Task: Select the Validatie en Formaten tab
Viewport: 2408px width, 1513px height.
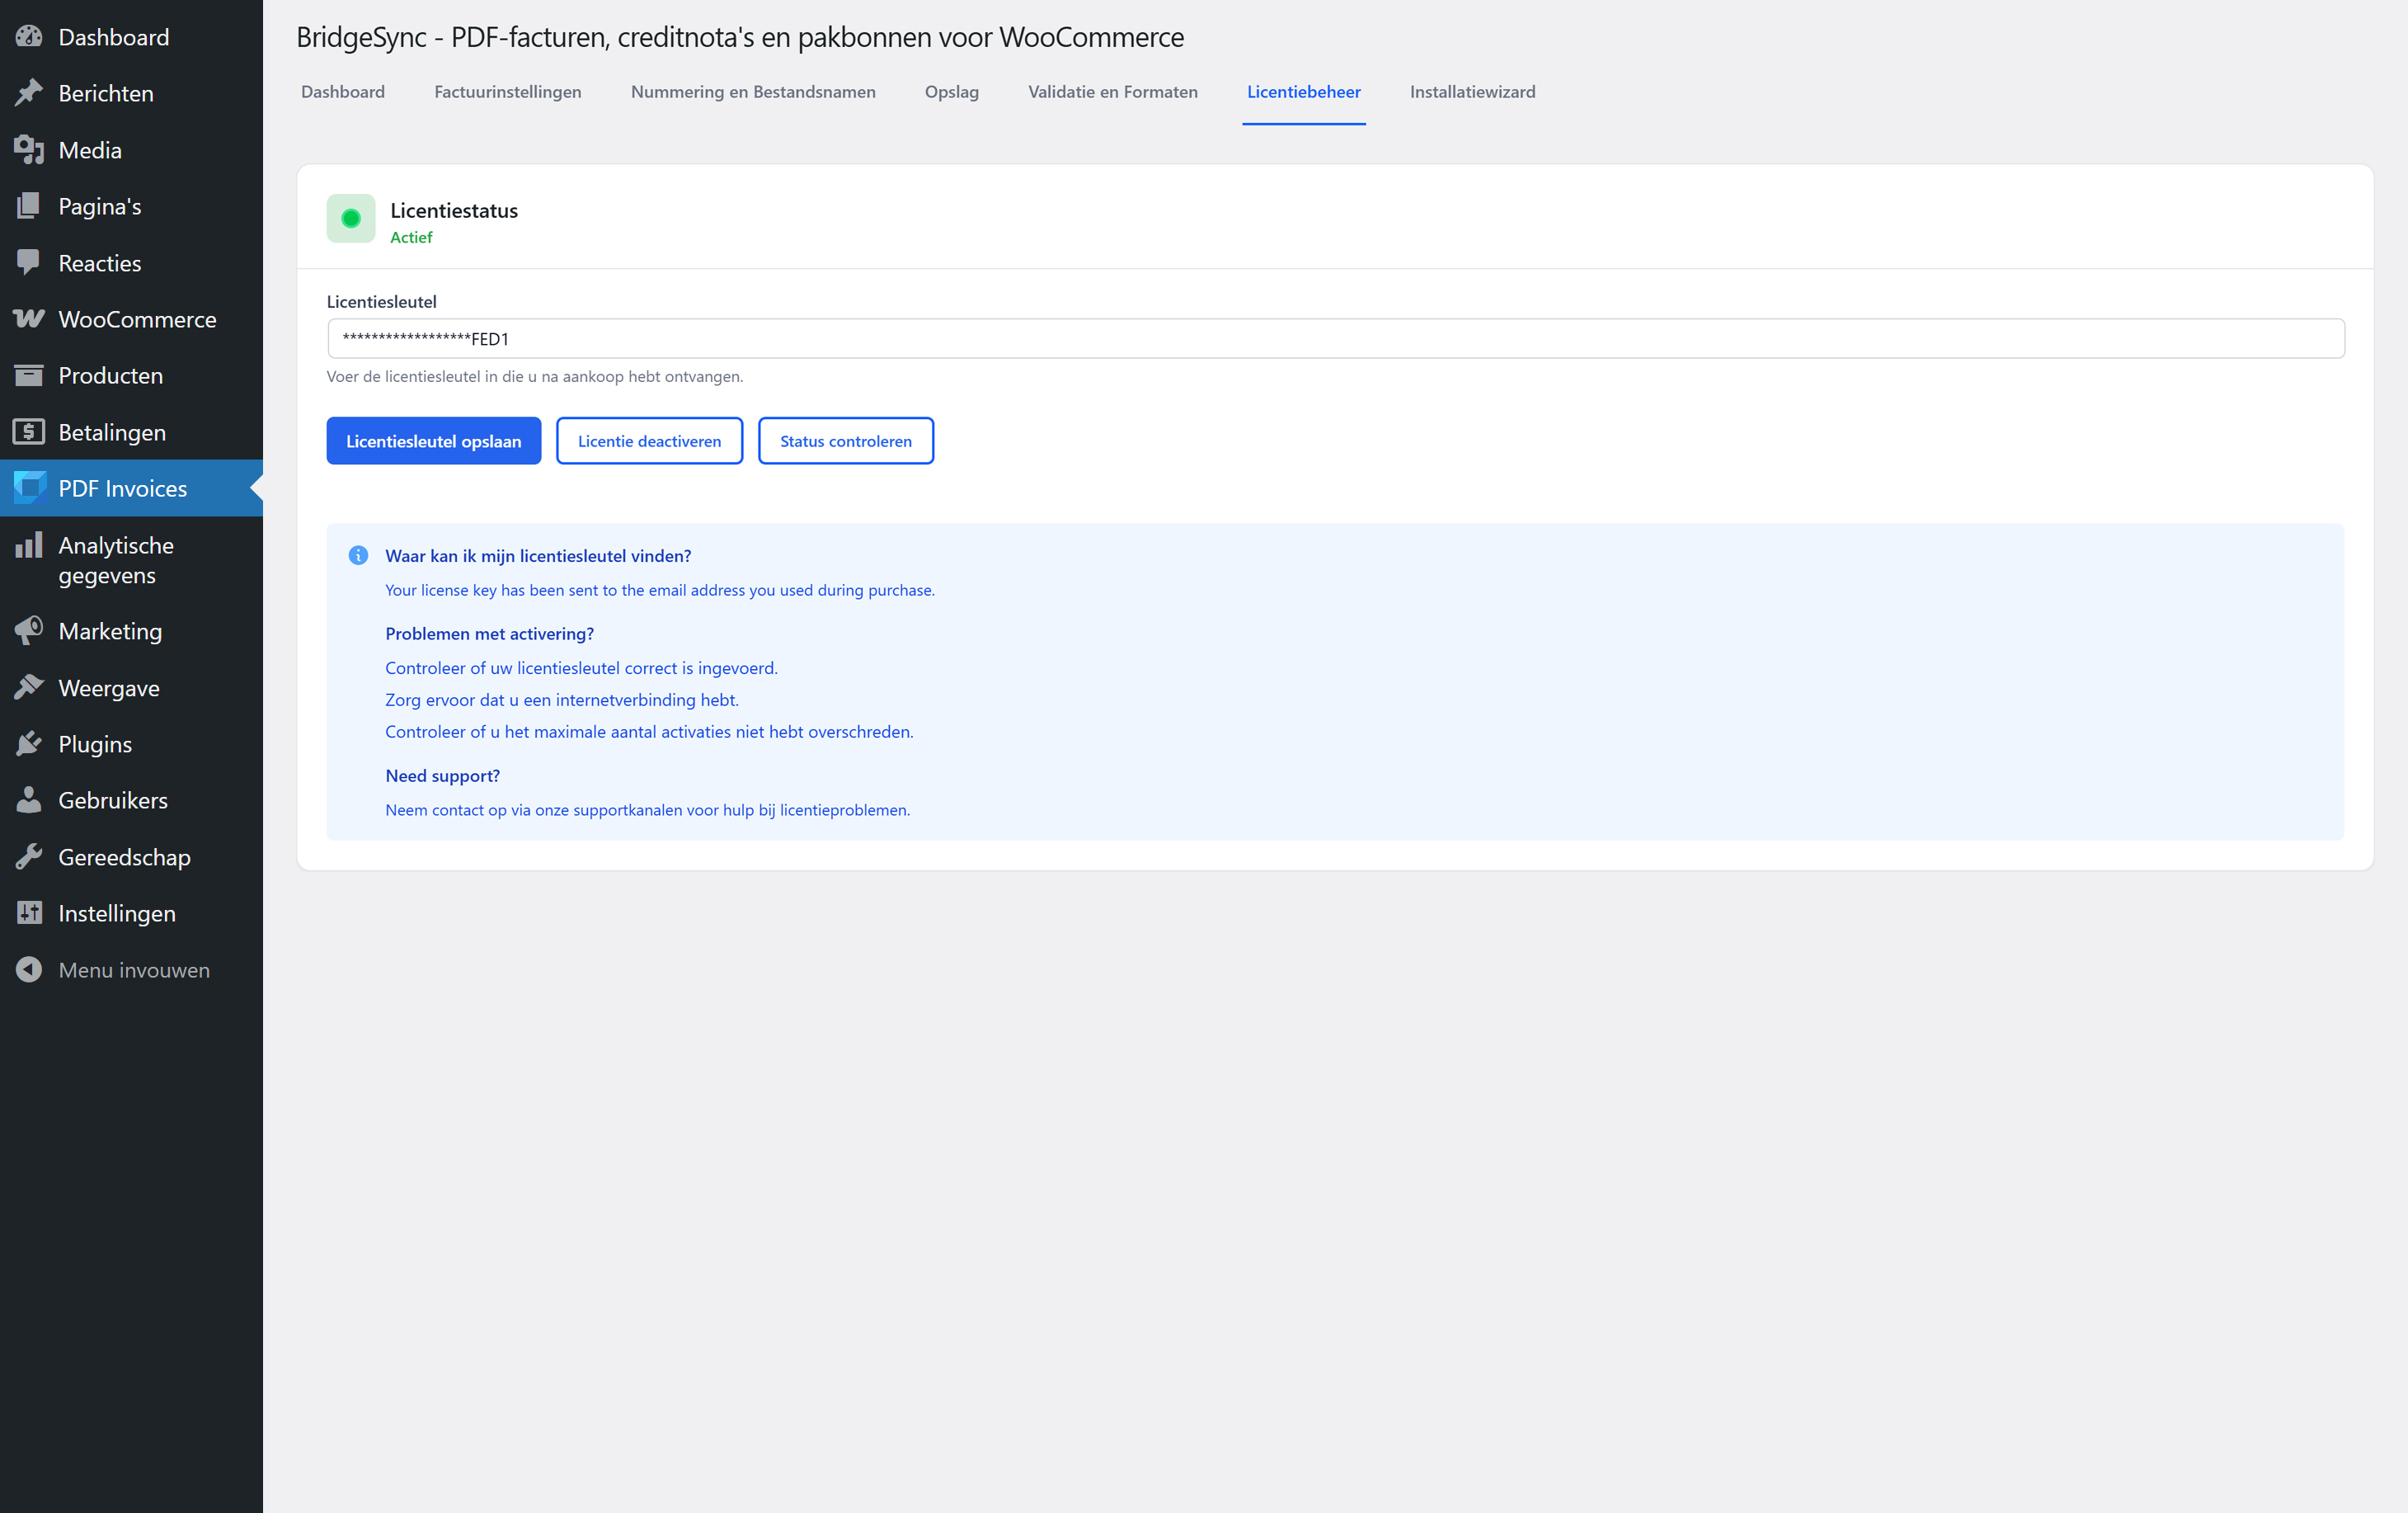Action: pyautogui.click(x=1112, y=92)
